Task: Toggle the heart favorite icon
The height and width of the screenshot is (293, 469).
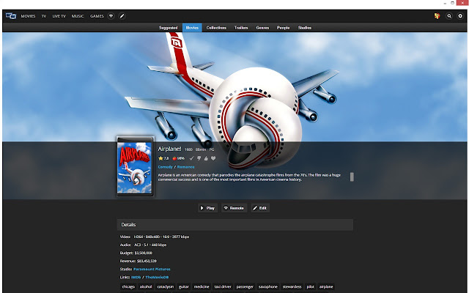Action: pos(213,158)
